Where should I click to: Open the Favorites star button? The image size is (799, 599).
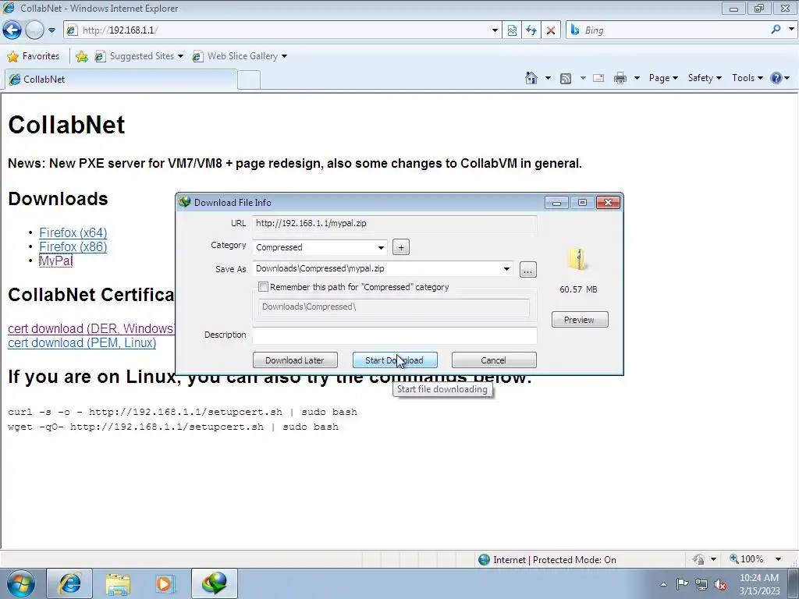coord(34,56)
